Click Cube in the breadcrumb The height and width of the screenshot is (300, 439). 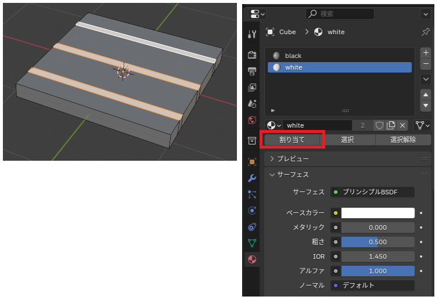[x=287, y=32]
